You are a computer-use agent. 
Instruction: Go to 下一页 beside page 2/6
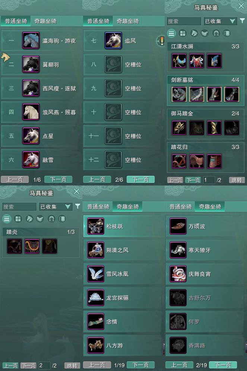point(140,179)
